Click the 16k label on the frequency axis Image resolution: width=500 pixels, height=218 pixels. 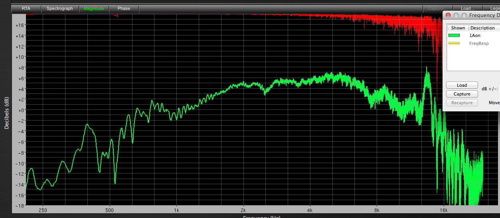(x=443, y=210)
